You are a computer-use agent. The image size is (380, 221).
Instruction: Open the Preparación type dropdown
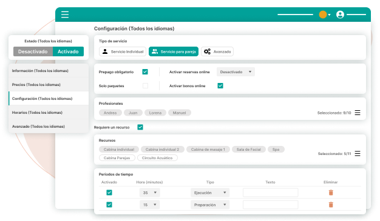coord(210,205)
